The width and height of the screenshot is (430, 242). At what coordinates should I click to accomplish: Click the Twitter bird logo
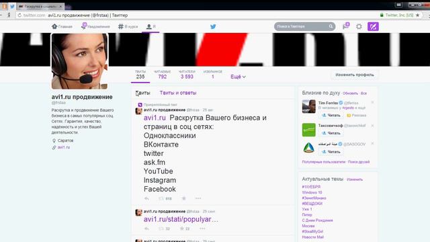pyautogui.click(x=213, y=27)
